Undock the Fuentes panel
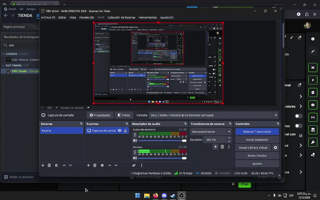 click(x=127, y=124)
